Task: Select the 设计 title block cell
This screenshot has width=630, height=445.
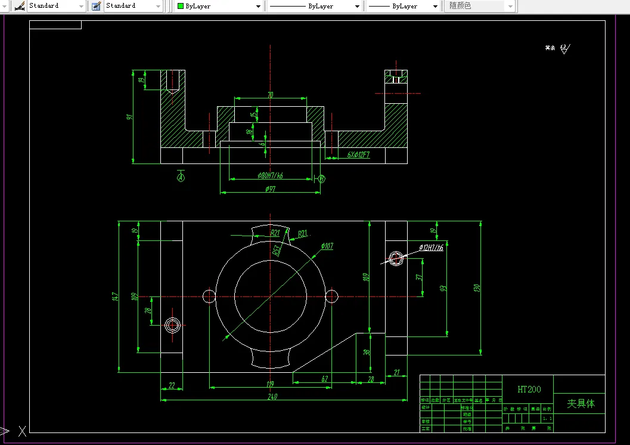Action: [426, 407]
